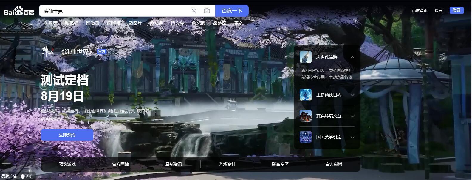Image resolution: width=472 pixels, height=180 pixels.
Task: Switch to 采购 tab
Action: (199, 23)
